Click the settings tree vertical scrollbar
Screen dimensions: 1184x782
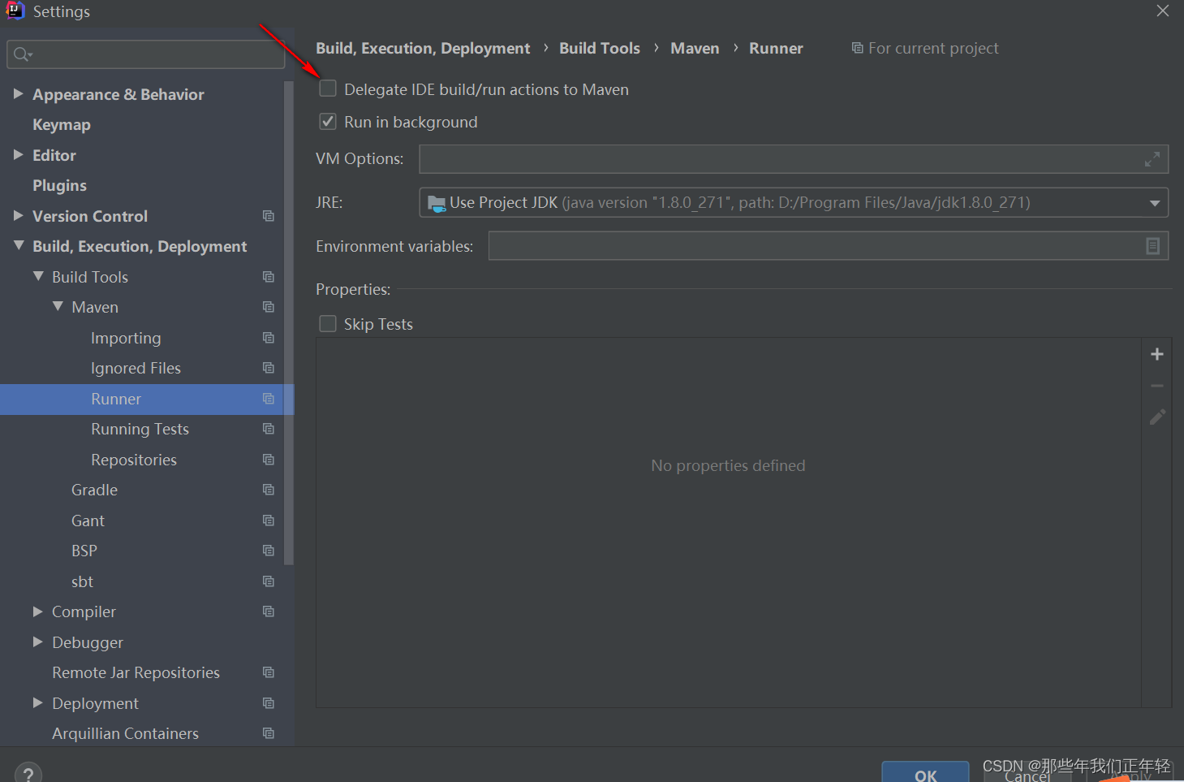tap(288, 322)
